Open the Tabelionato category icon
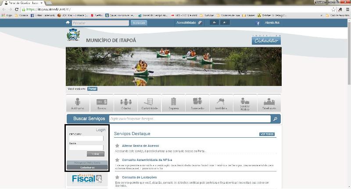This screenshot has height=189, width=351. (x=269, y=103)
